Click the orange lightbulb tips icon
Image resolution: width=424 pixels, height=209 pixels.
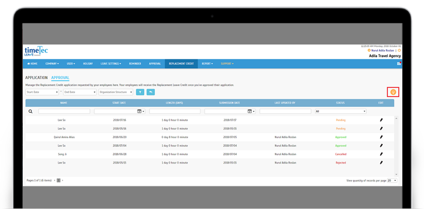click(x=393, y=92)
